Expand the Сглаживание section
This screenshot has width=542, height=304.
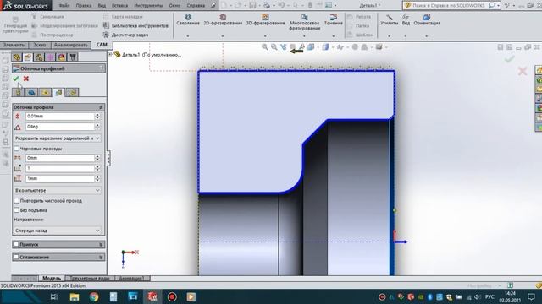(101, 257)
